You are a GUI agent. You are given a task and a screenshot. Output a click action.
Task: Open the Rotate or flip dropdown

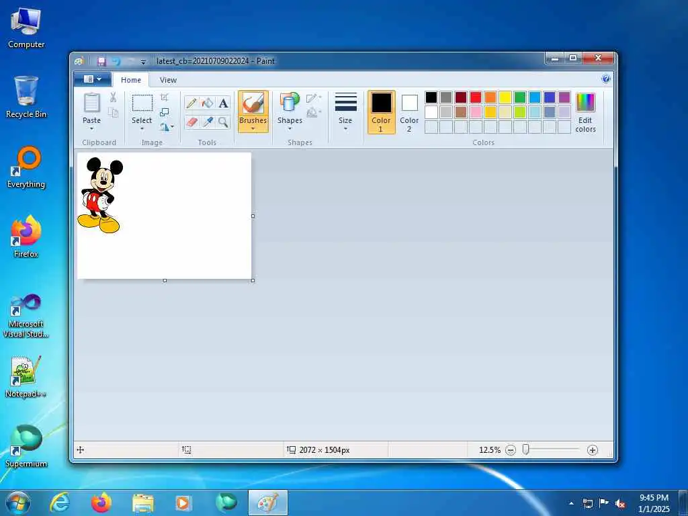[167, 127]
